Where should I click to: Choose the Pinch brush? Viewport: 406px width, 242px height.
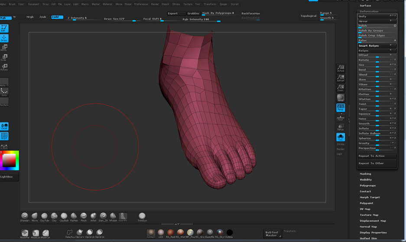(x=84, y=217)
